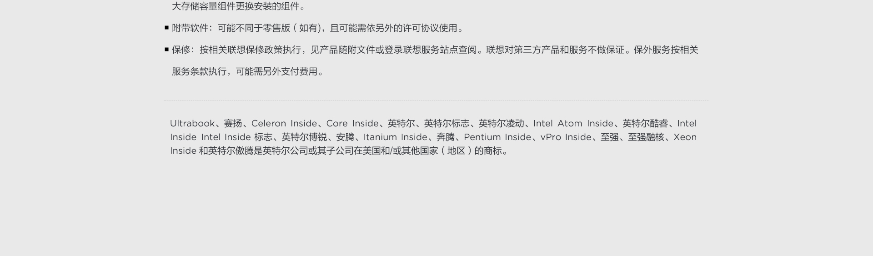
Task: Click the 大存储容量组件 line at top
Action: 239,6
